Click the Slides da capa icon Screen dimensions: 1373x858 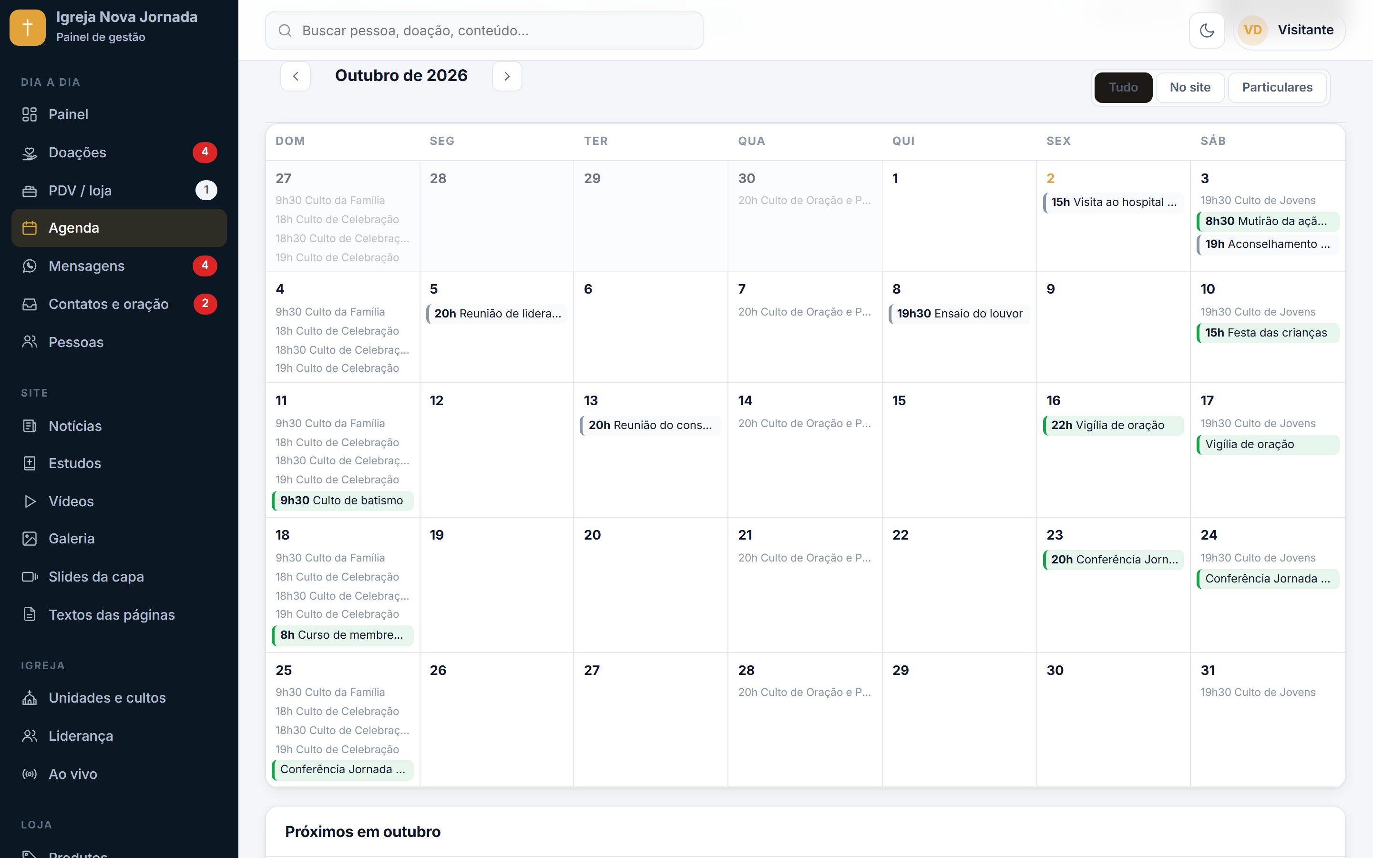coord(30,577)
